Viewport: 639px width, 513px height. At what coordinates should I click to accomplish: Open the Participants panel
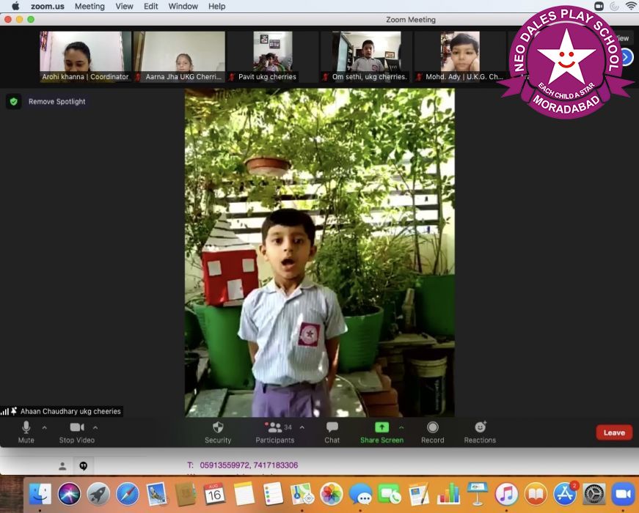[x=275, y=432]
